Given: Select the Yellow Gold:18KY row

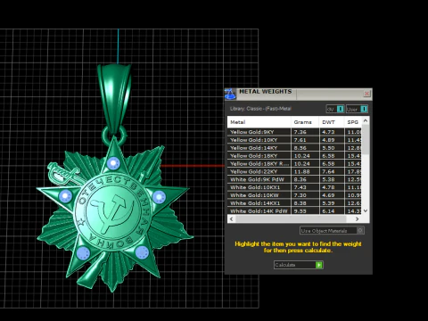Looking at the screenshot, I should [295, 156].
